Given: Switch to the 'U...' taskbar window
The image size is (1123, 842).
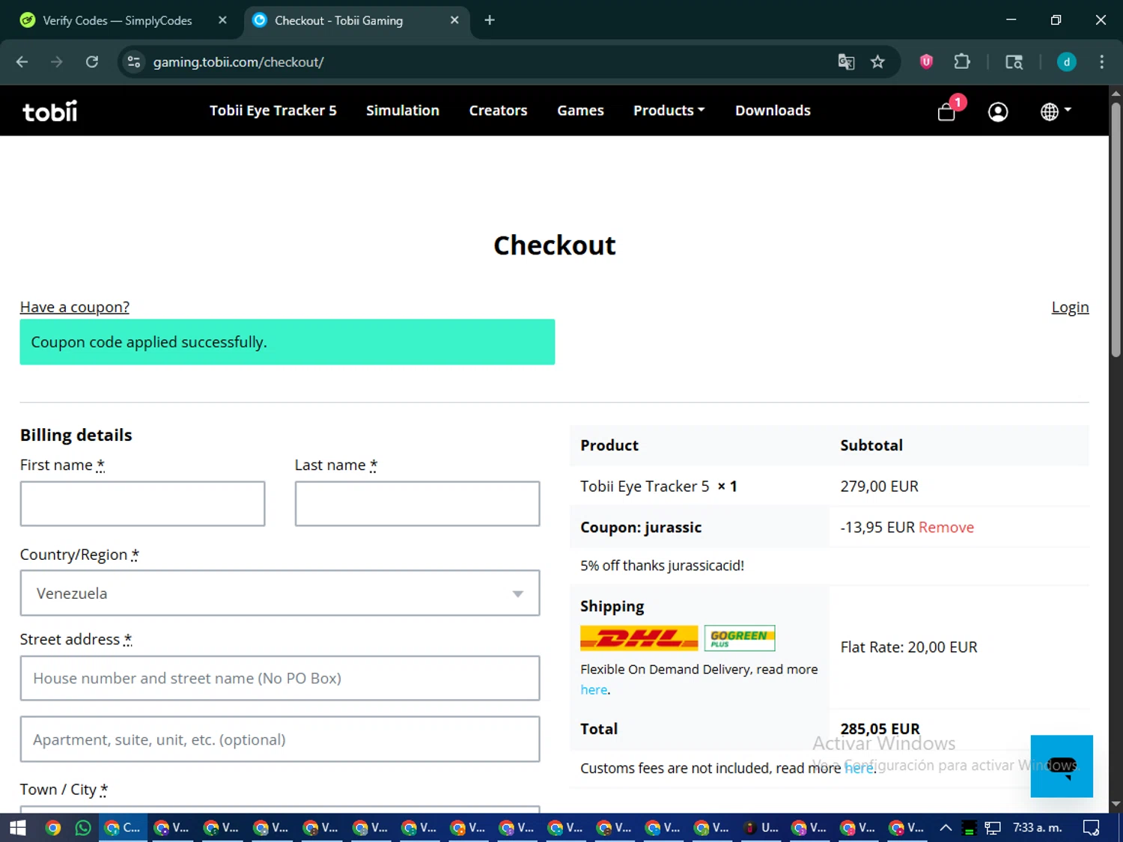Looking at the screenshot, I should tap(761, 828).
